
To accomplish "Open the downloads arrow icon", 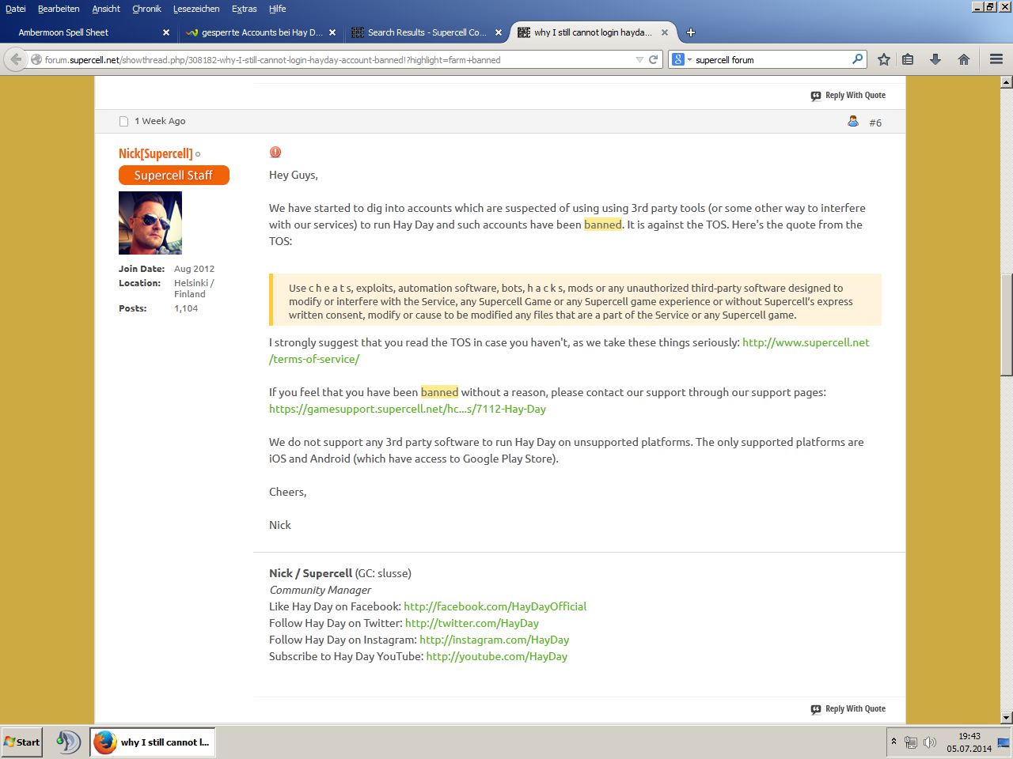I will point(935,59).
